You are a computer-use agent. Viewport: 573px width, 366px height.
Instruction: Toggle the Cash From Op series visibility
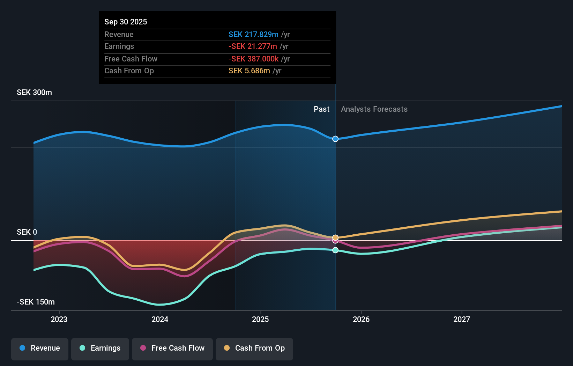[254, 348]
